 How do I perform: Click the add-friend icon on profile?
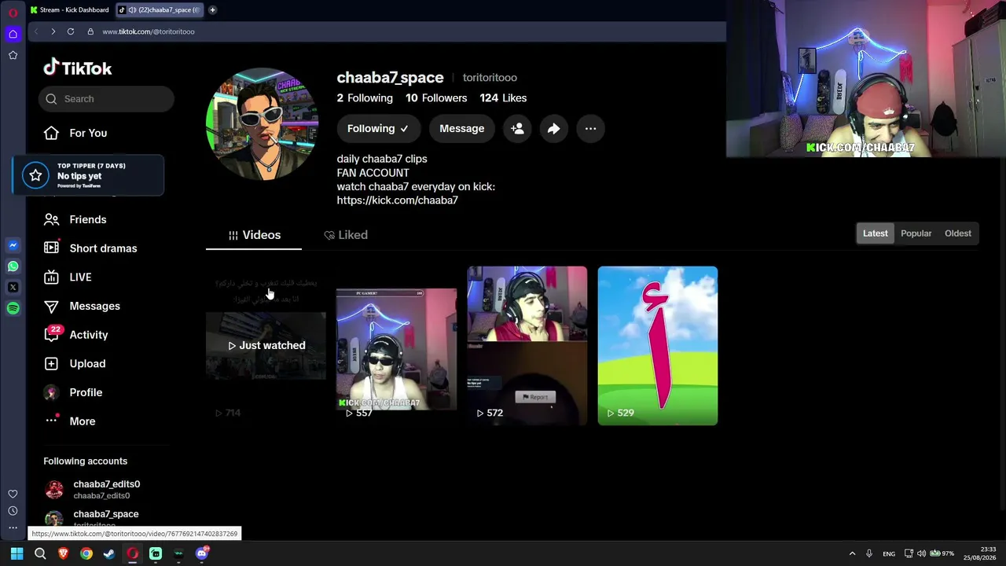pos(517,129)
